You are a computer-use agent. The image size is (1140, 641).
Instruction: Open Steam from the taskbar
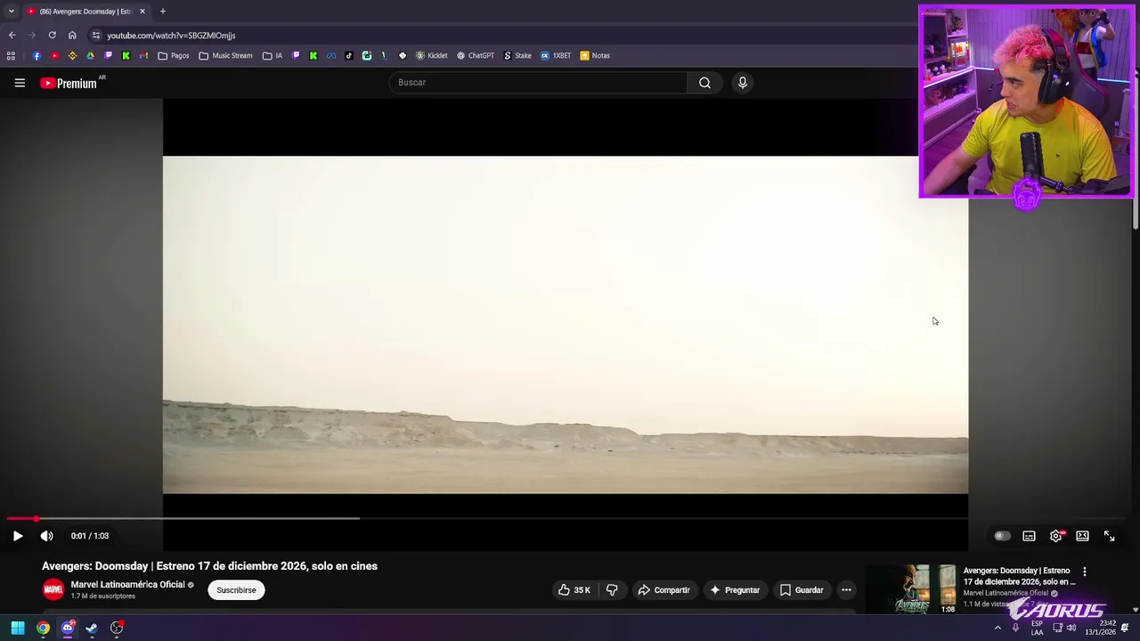click(x=92, y=628)
